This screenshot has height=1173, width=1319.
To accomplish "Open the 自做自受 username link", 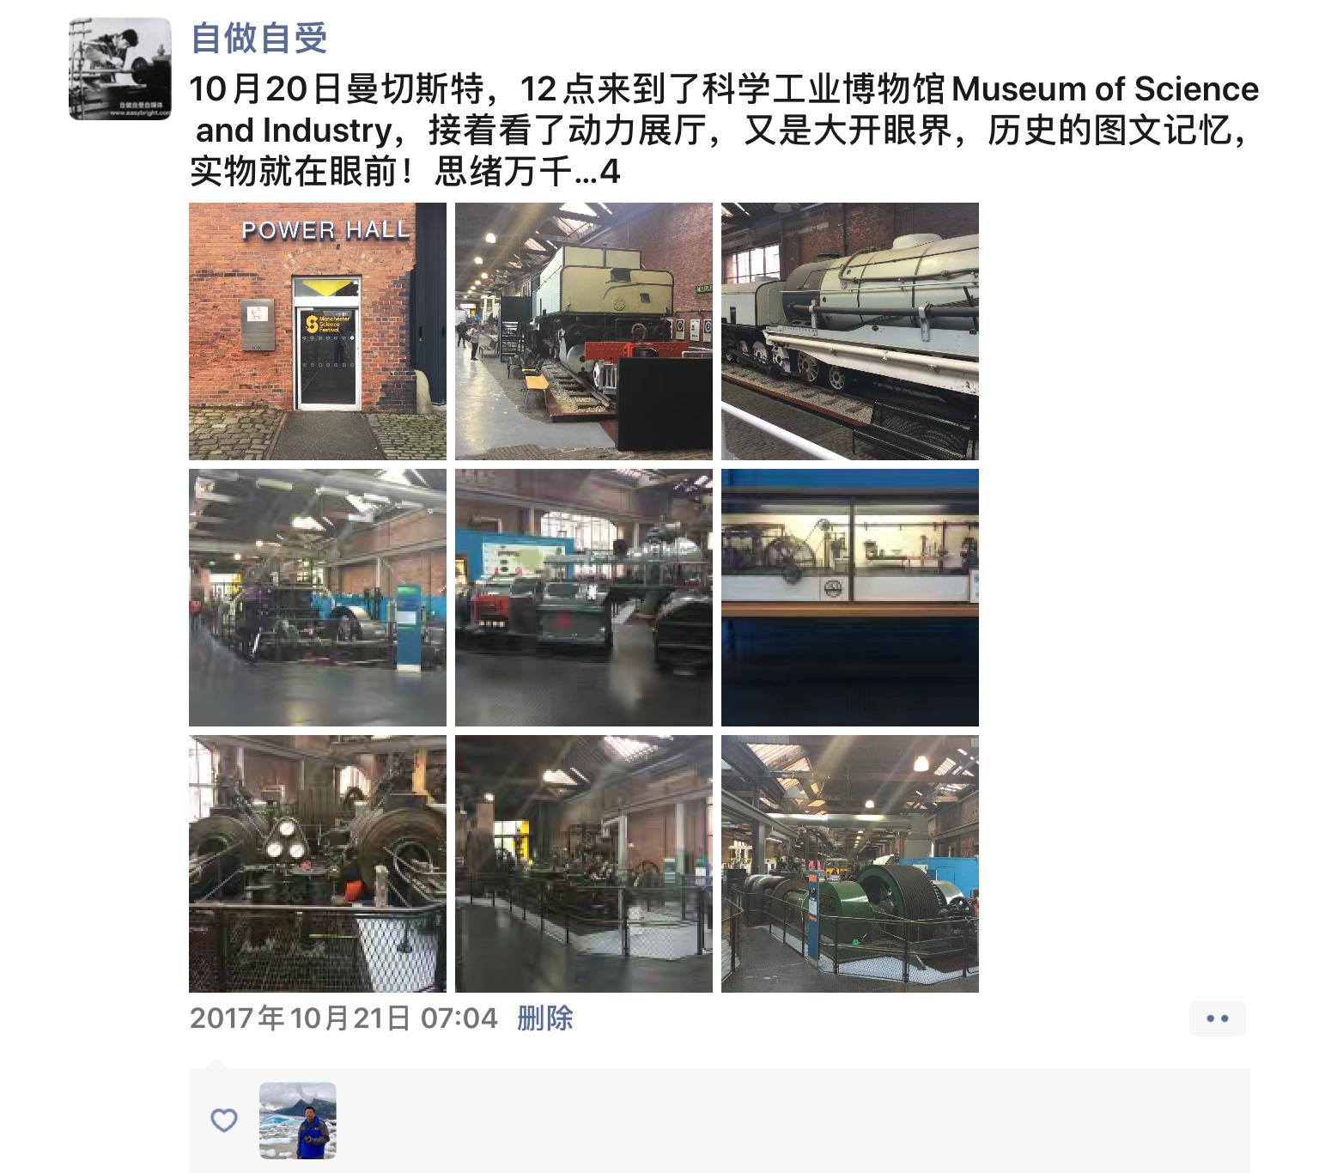I will (258, 38).
